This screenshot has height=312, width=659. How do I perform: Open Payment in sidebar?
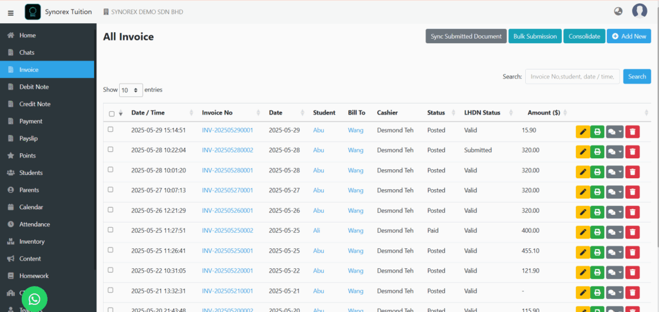47,122
